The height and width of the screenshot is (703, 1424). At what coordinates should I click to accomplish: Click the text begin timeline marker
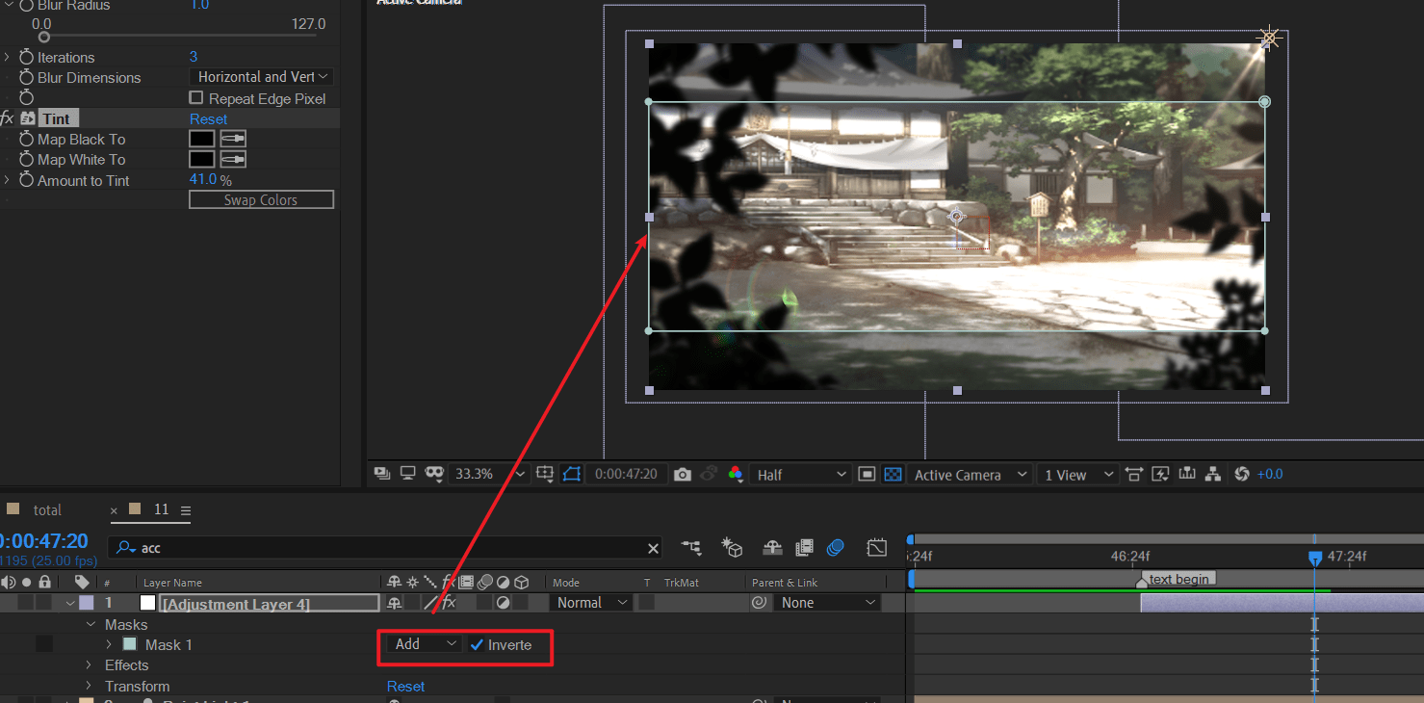point(1177,580)
